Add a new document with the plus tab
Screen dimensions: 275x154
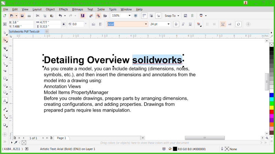(47, 32)
